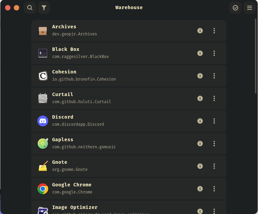This screenshot has width=258, height=214.
Task: Click the Warehouse window title
Action: [129, 7]
